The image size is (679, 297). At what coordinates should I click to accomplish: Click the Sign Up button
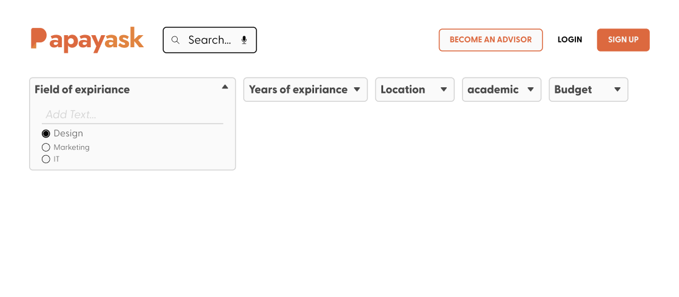pyautogui.click(x=623, y=40)
